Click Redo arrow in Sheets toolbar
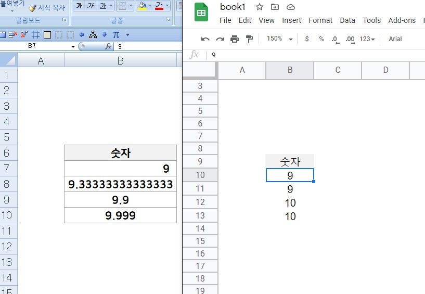This screenshot has width=425, height=294. (x=220, y=39)
